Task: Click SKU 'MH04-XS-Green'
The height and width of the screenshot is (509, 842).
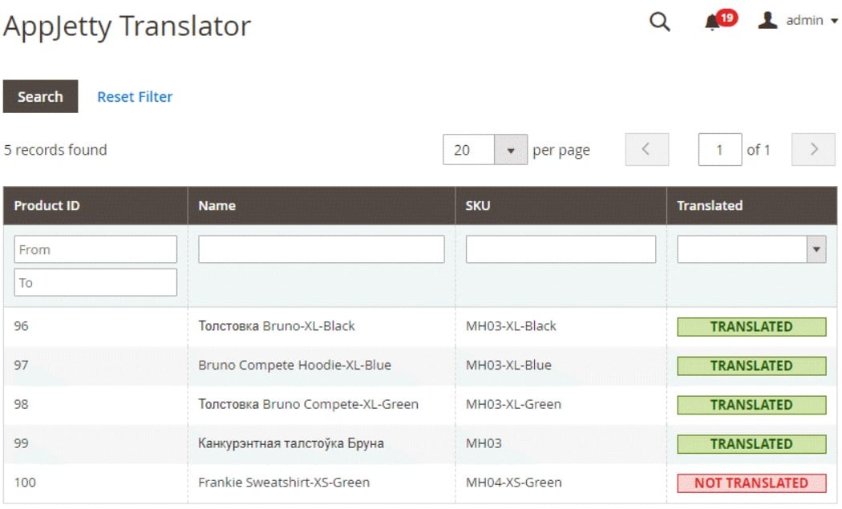Action: tap(513, 483)
